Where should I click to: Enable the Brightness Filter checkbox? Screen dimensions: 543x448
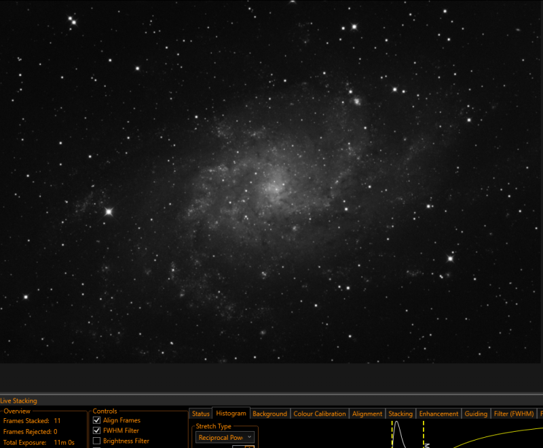pyautogui.click(x=96, y=441)
